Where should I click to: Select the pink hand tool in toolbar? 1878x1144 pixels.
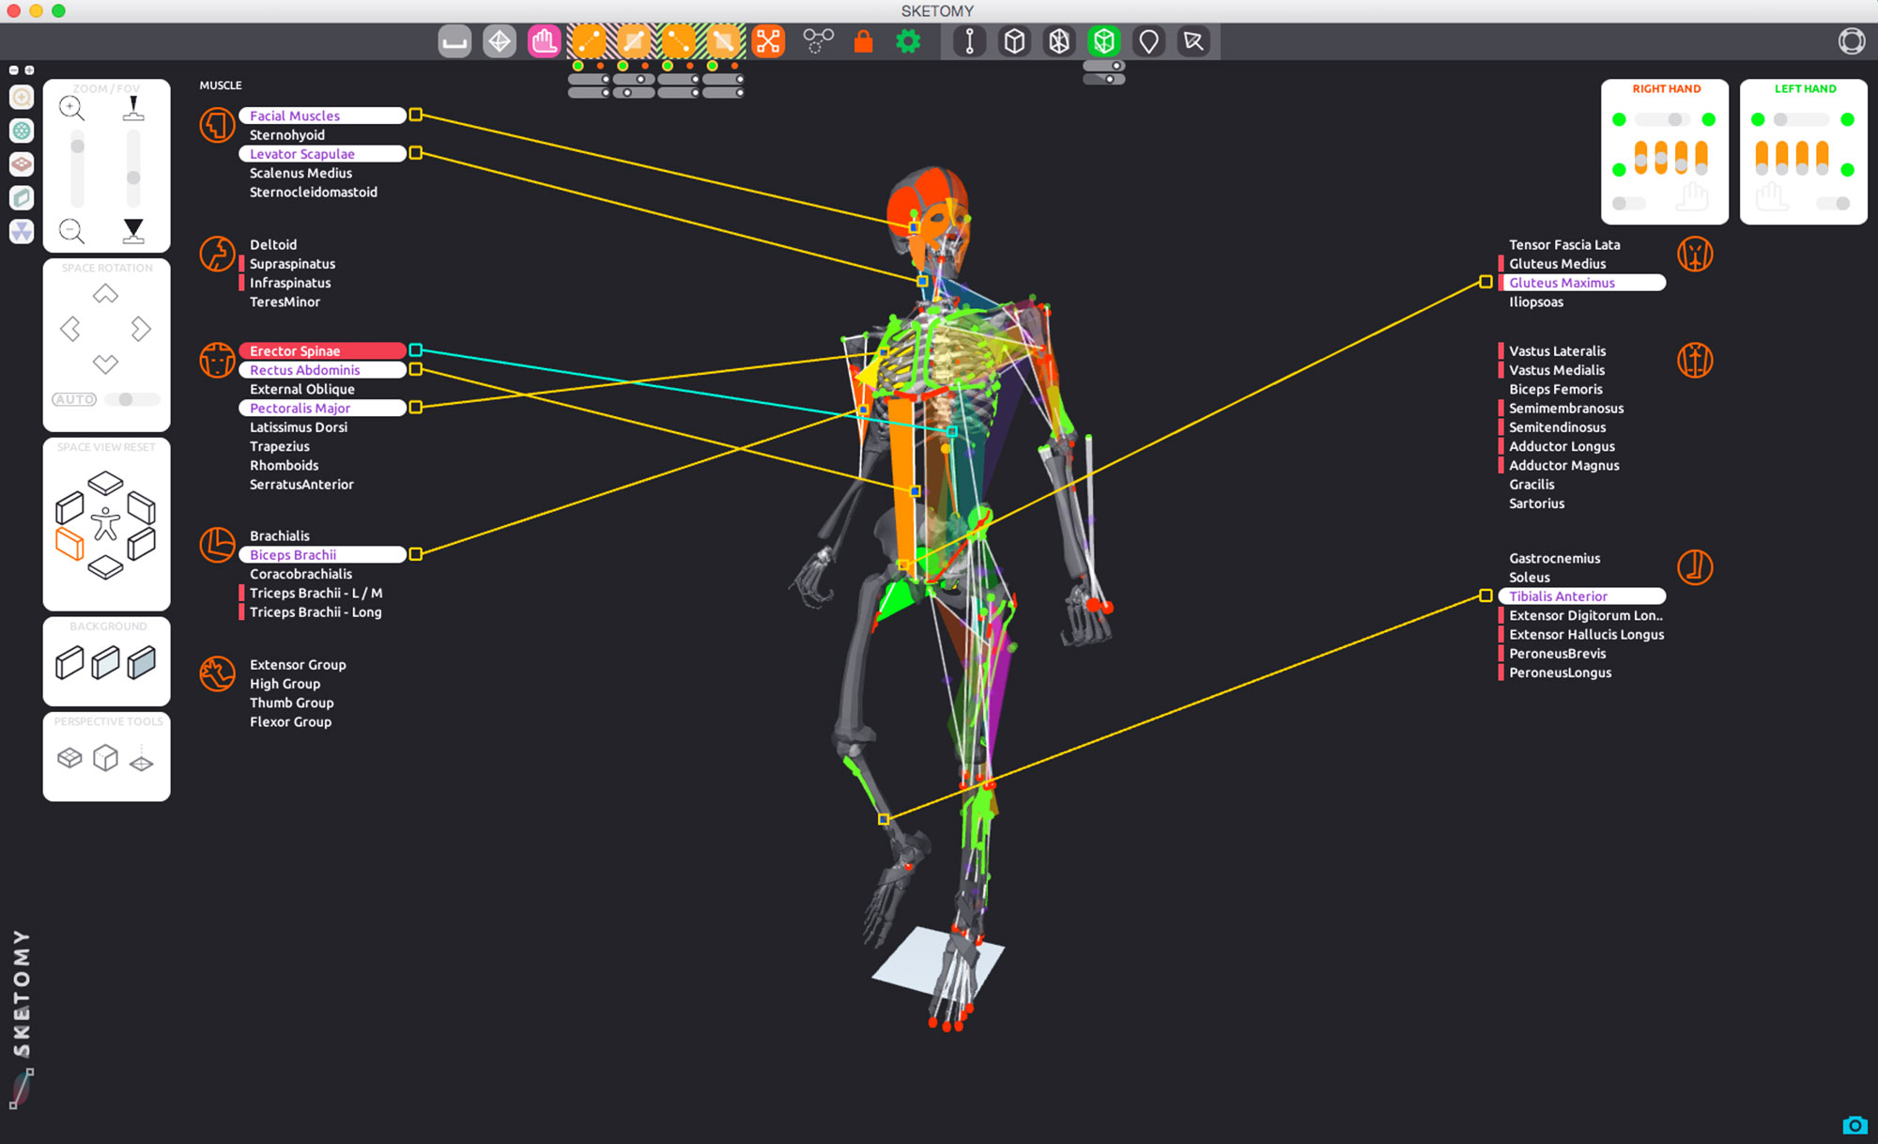(x=544, y=41)
